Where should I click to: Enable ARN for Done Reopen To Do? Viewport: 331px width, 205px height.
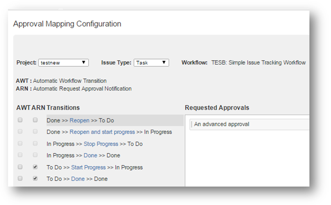35,120
